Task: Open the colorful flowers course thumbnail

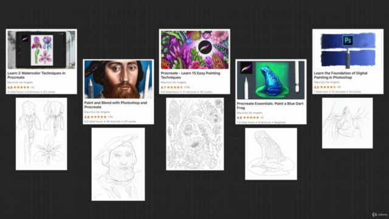Action: 194,50
